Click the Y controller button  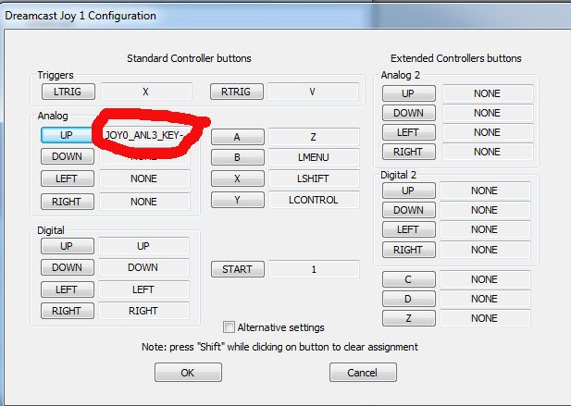[238, 200]
